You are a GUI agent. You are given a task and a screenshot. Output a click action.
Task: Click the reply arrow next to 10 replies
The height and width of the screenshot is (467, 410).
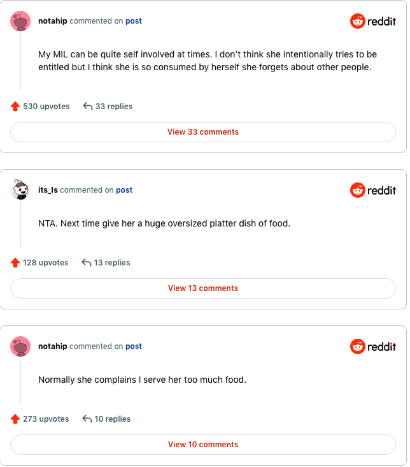87,419
